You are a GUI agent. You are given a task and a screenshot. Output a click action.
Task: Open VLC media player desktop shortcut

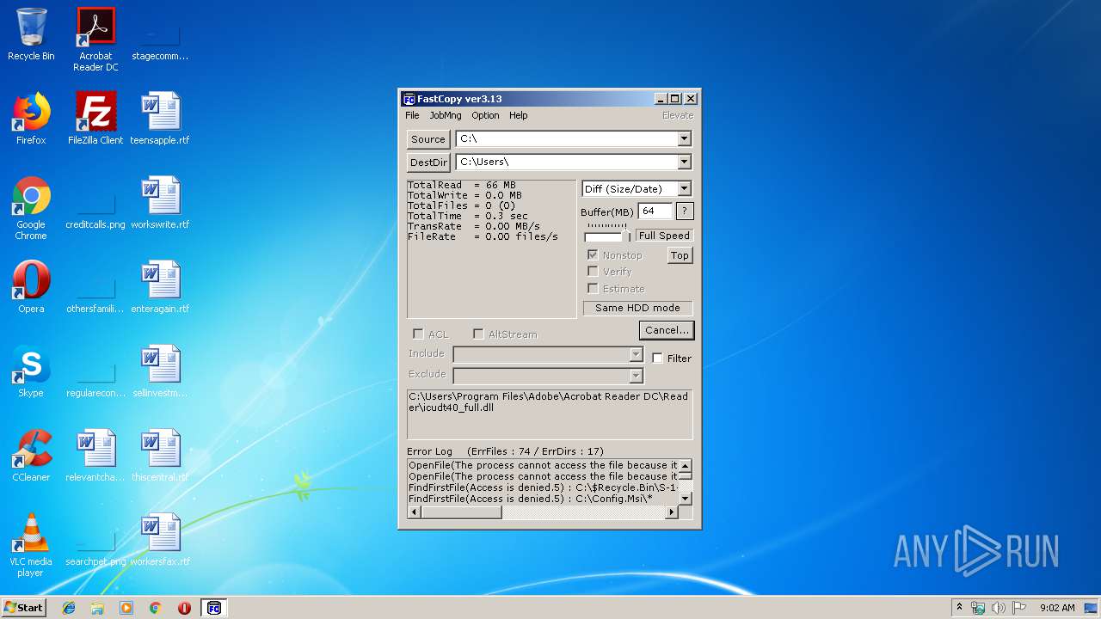31,545
